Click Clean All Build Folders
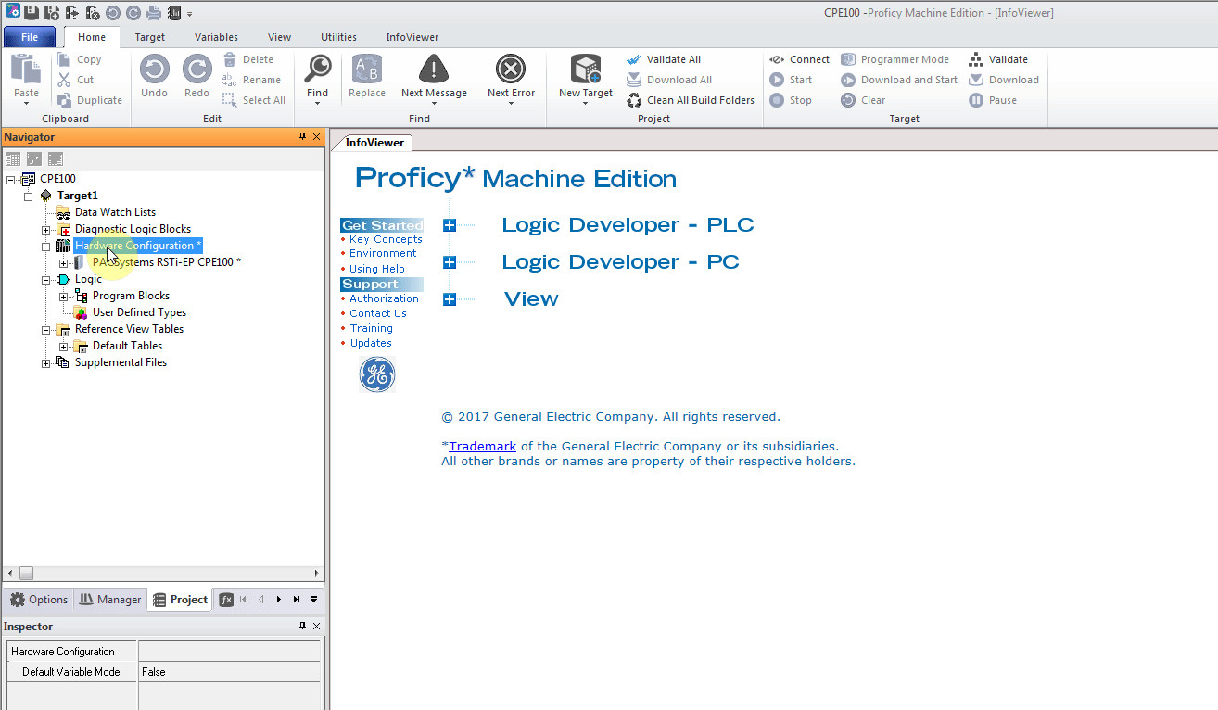The image size is (1218, 710). tap(691, 100)
